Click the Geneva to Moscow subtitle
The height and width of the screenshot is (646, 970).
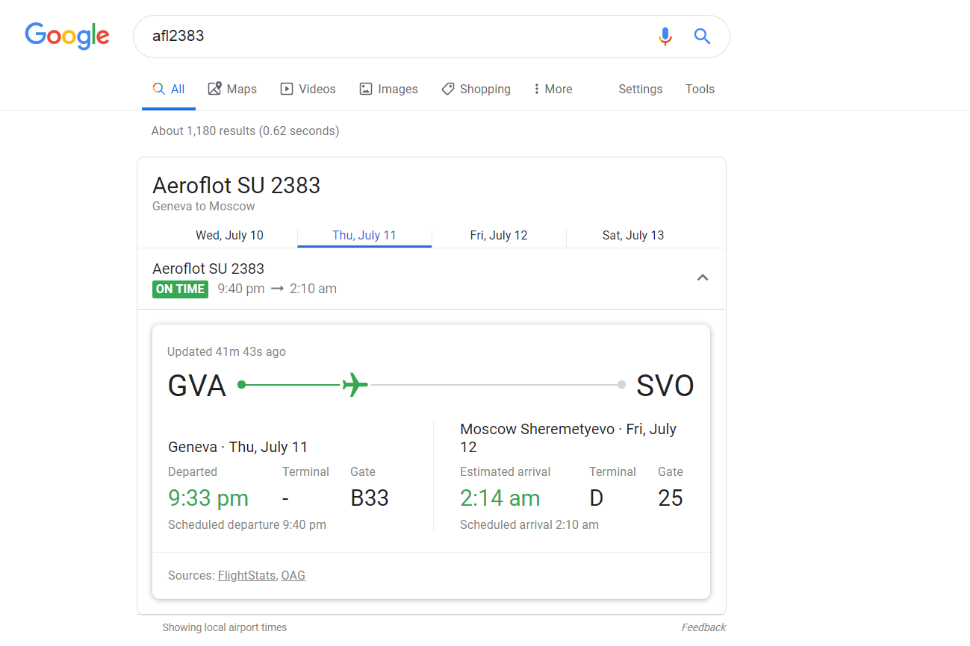(x=204, y=207)
